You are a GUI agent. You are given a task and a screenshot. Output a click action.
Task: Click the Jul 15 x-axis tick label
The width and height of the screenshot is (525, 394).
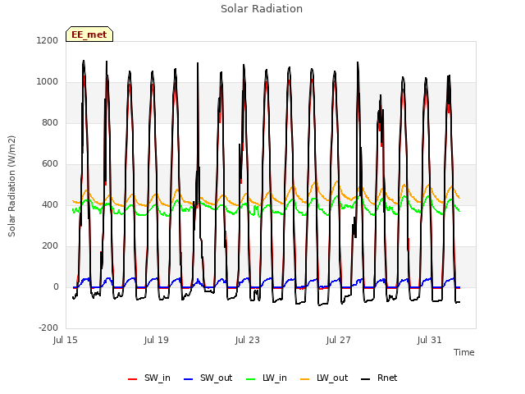click(x=66, y=340)
